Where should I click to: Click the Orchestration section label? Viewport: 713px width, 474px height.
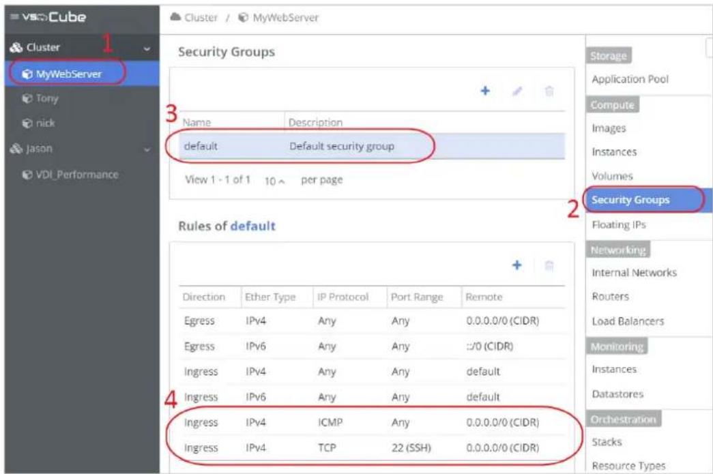click(x=624, y=419)
